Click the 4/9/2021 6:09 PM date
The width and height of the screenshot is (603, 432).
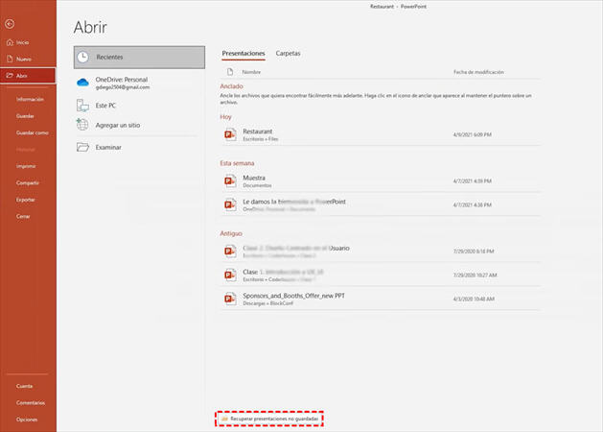point(473,134)
